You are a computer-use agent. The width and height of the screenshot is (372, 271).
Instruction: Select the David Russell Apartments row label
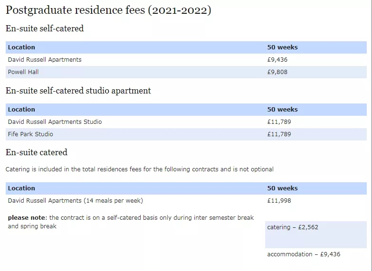pos(45,60)
